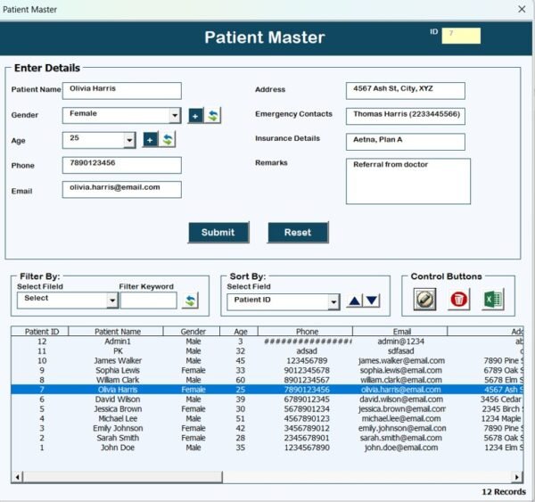This screenshot has height=502, width=535.
Task: Add a new Gender option with plus button
Action: pyautogui.click(x=195, y=116)
